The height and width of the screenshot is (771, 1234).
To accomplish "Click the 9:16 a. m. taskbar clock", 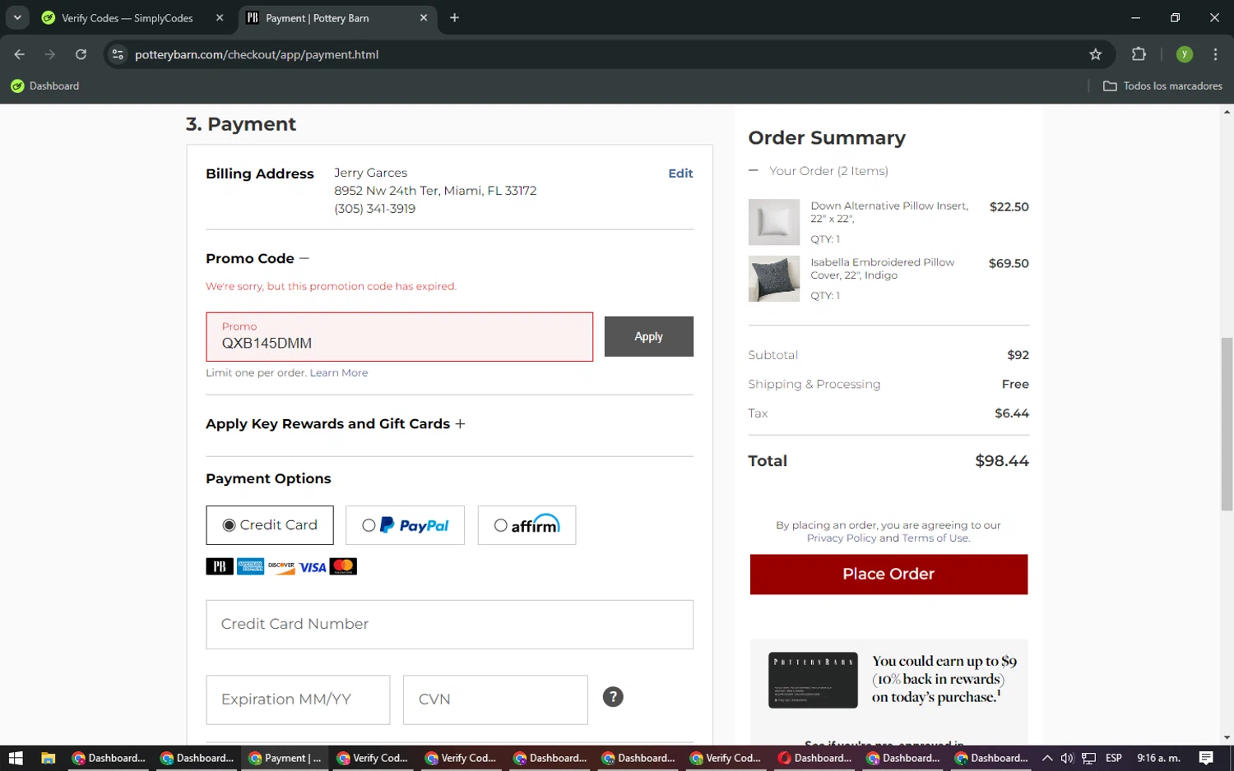I will pyautogui.click(x=1158, y=758).
